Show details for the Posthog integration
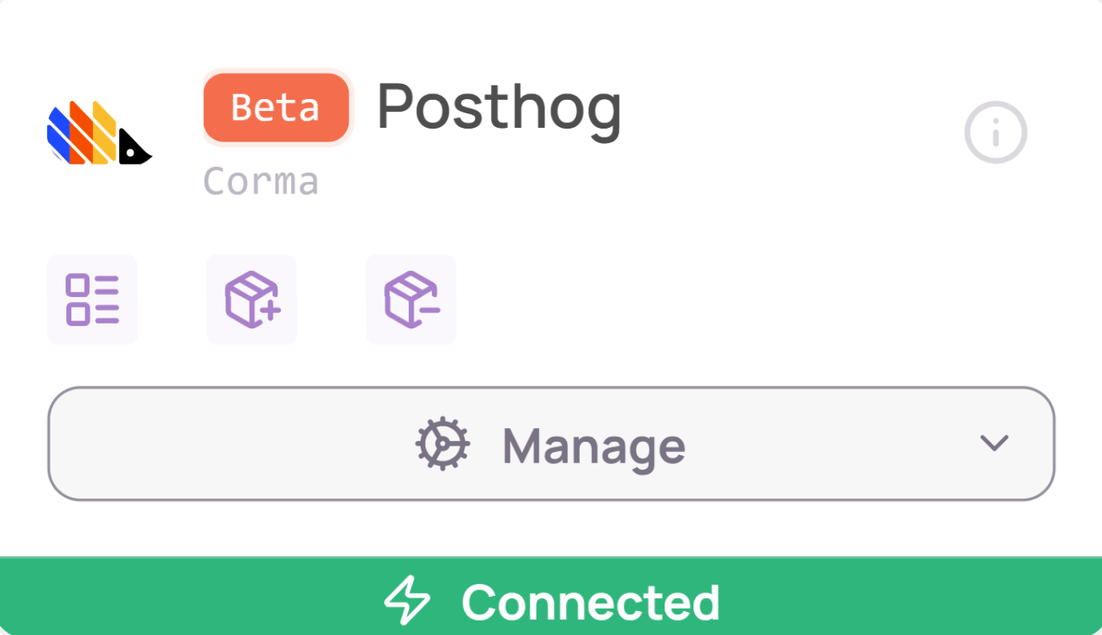Screen dimensions: 1102x635 point(995,133)
